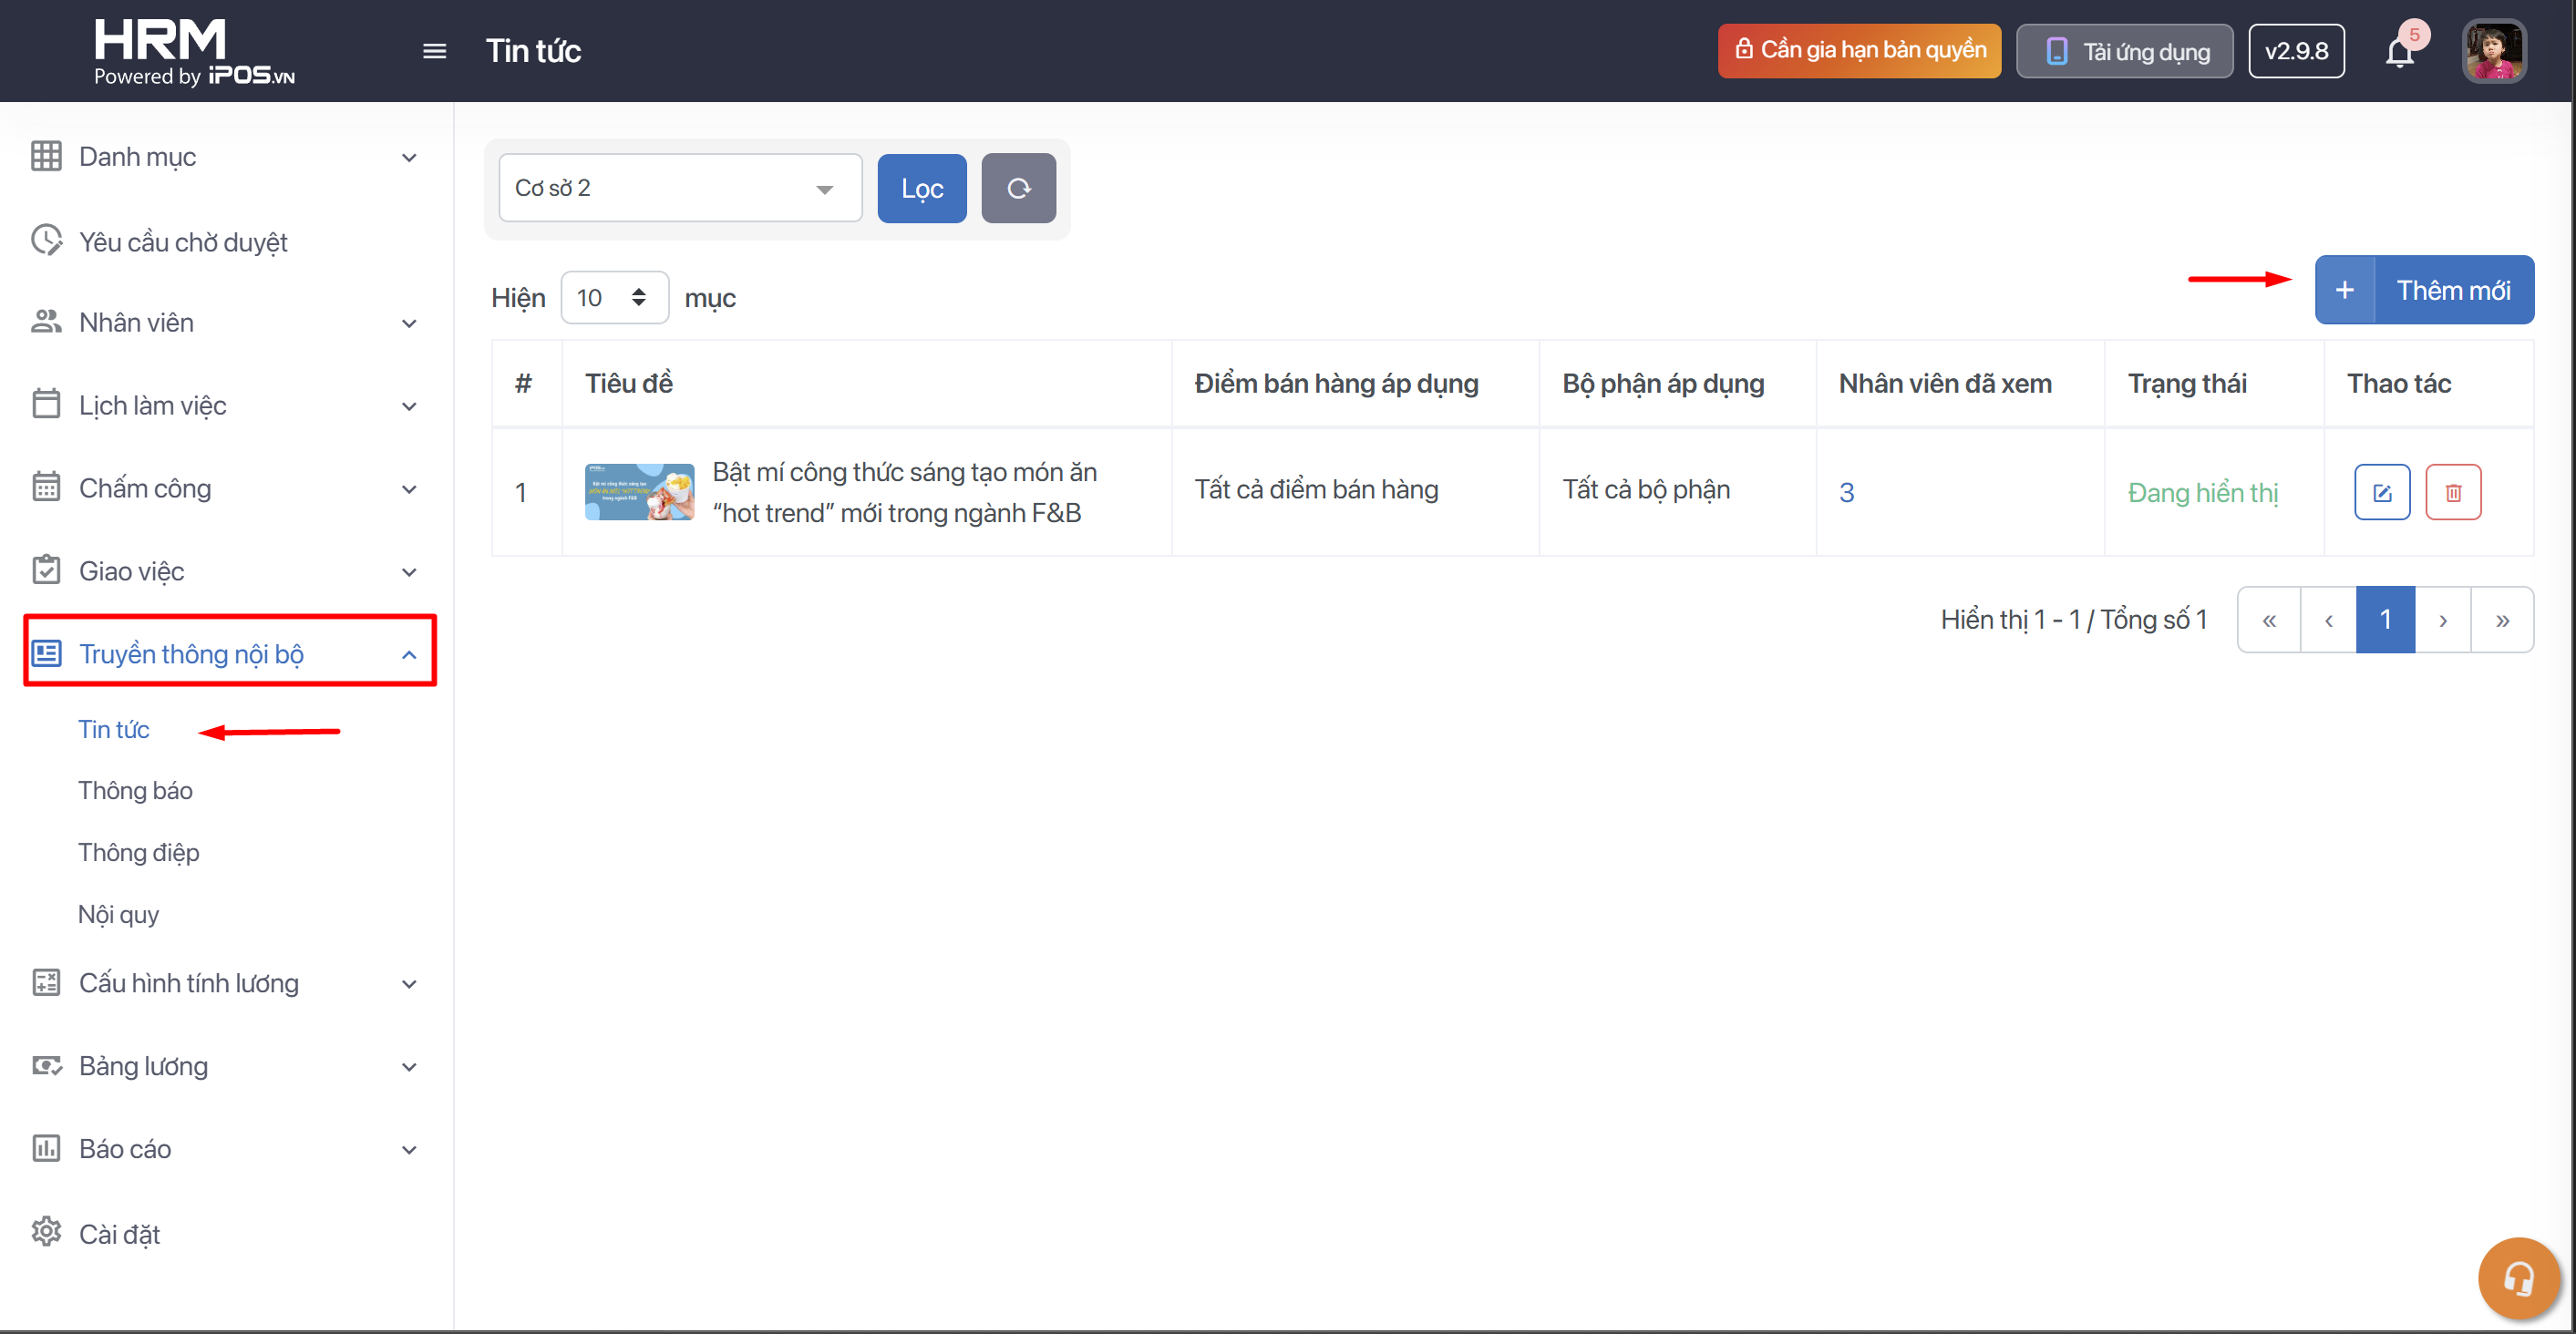This screenshot has height=1334, width=2576.
Task: Click the Thêm mới button
Action: pyautogui.click(x=2424, y=290)
